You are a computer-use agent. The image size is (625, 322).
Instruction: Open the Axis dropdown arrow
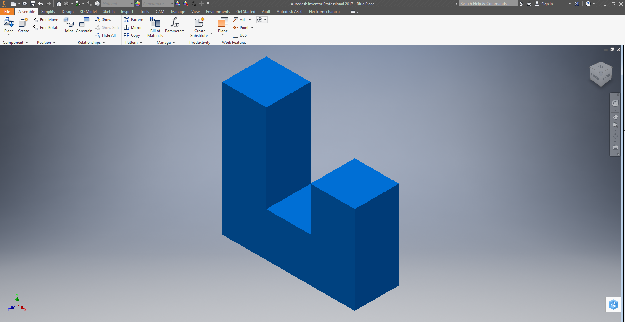point(250,20)
